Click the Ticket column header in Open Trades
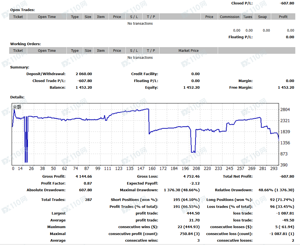This screenshot has height=245, width=300. [x=18, y=17]
